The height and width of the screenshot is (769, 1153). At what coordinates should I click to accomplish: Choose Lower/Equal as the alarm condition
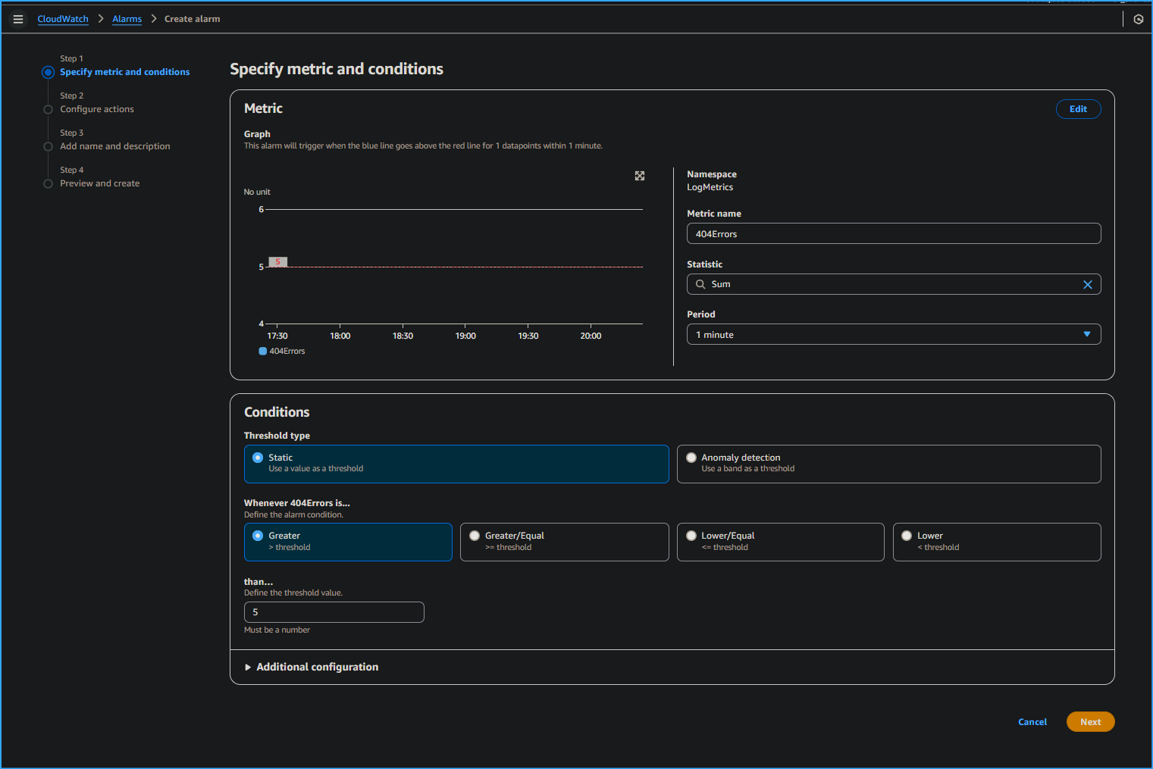[691, 535]
